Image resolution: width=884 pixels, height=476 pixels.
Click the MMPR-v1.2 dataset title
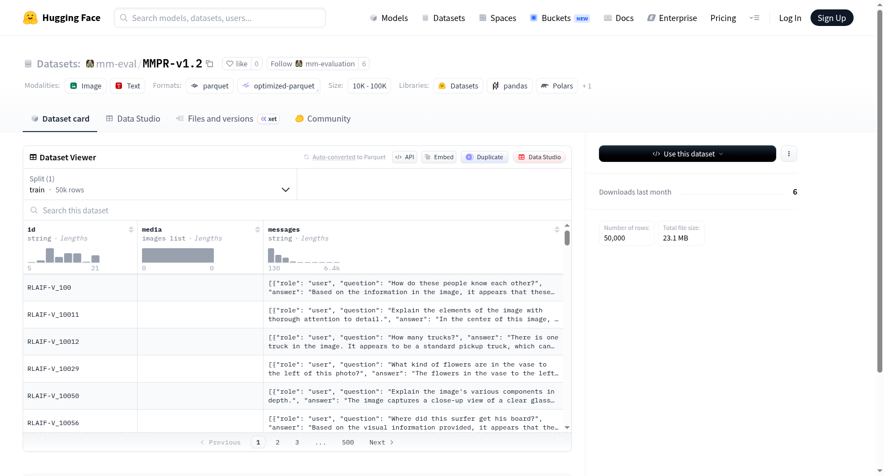[172, 64]
